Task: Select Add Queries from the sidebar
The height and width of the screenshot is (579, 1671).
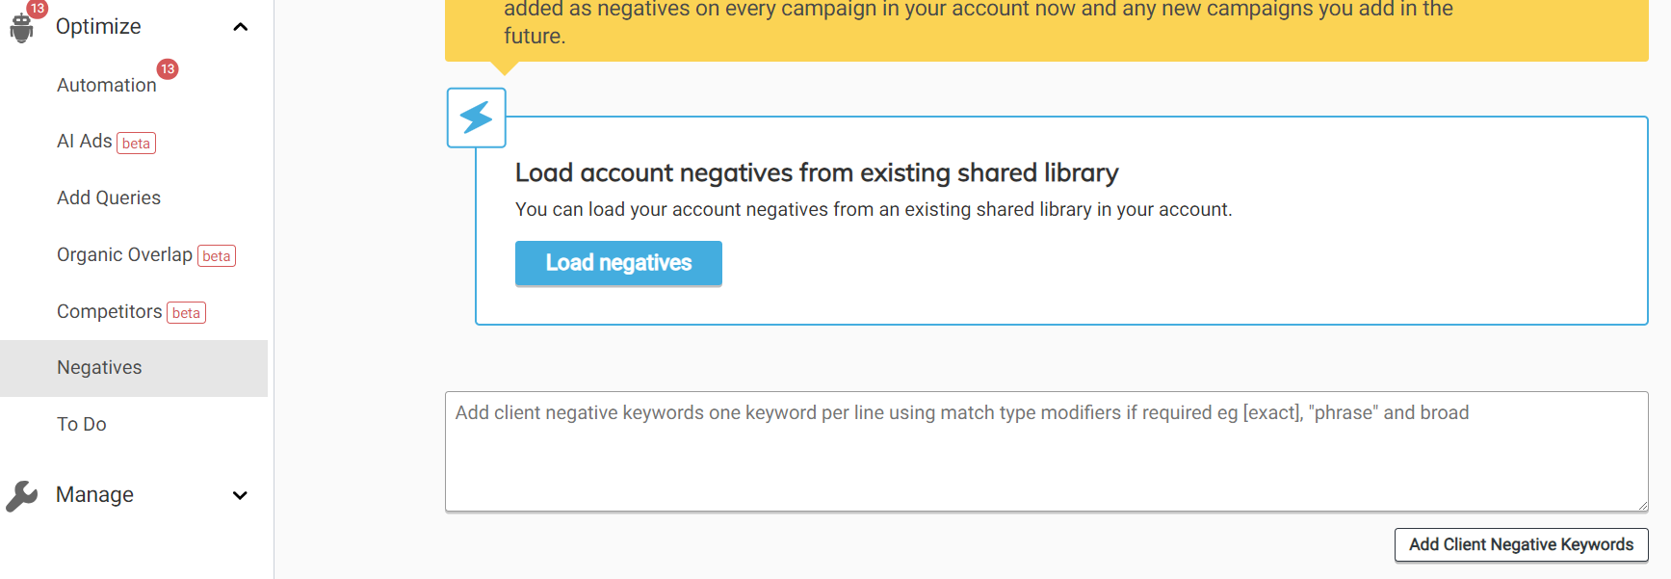Action: tap(109, 197)
